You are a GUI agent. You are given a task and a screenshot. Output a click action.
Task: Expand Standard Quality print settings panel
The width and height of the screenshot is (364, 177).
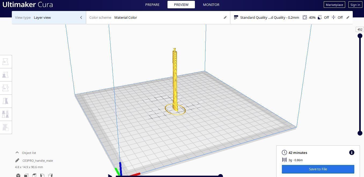[x=291, y=17]
